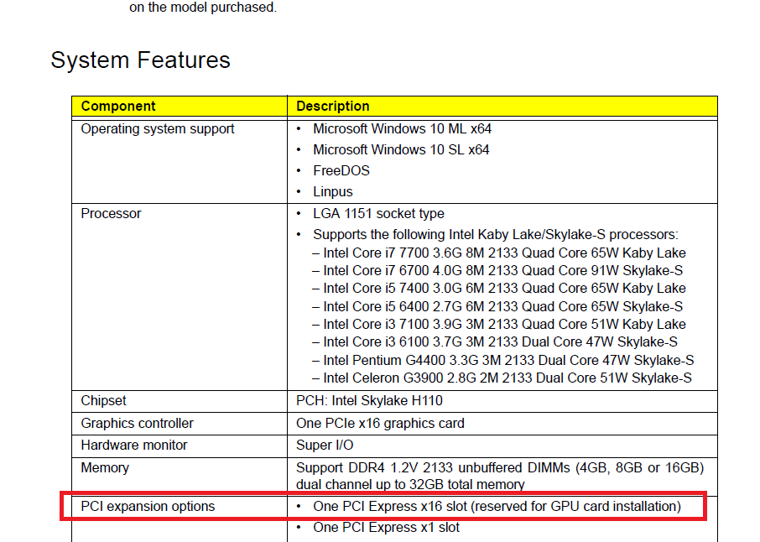This screenshot has width=760, height=542.
Task: Click Microsoft Windows 10 ML x64 entry
Action: [x=403, y=129]
